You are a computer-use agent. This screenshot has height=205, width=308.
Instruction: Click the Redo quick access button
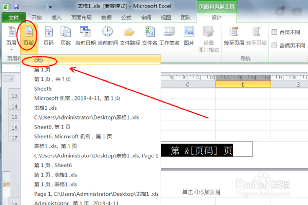[x=37, y=7]
